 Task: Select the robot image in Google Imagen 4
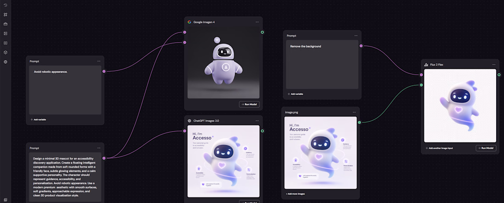(x=224, y=62)
